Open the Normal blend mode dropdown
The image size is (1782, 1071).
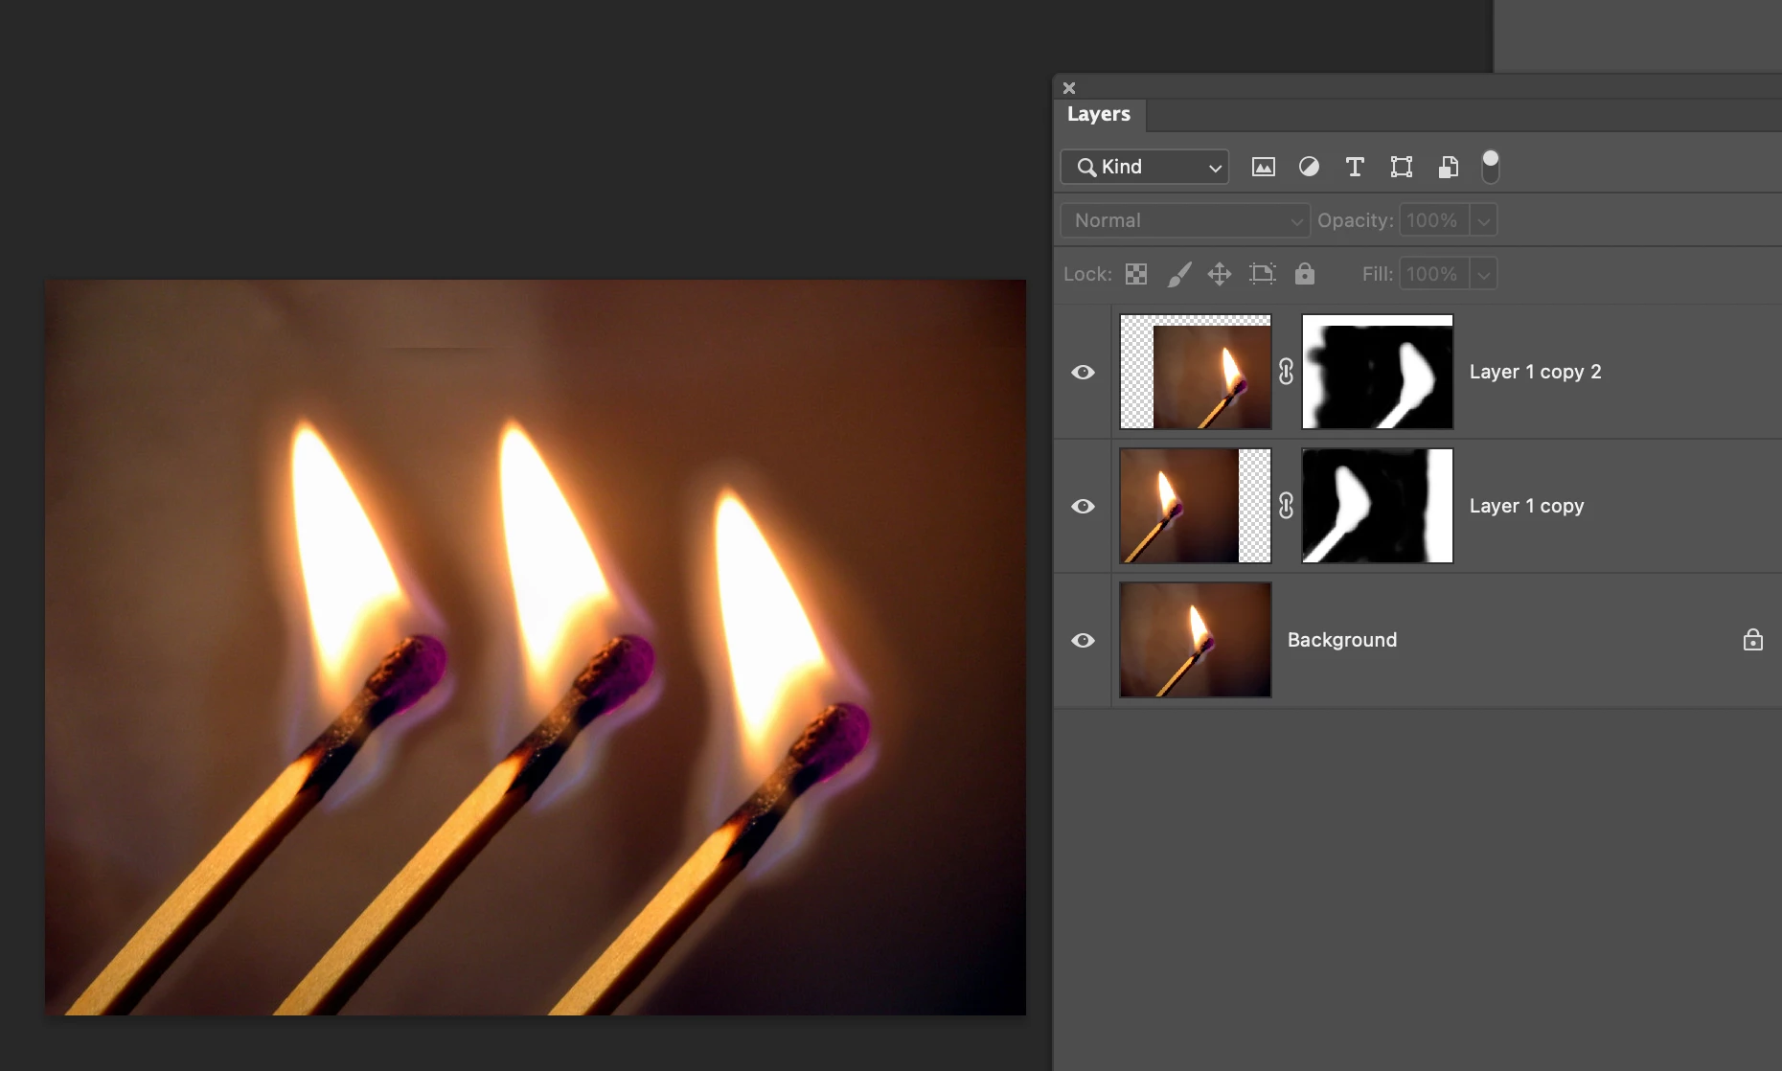pos(1185,220)
